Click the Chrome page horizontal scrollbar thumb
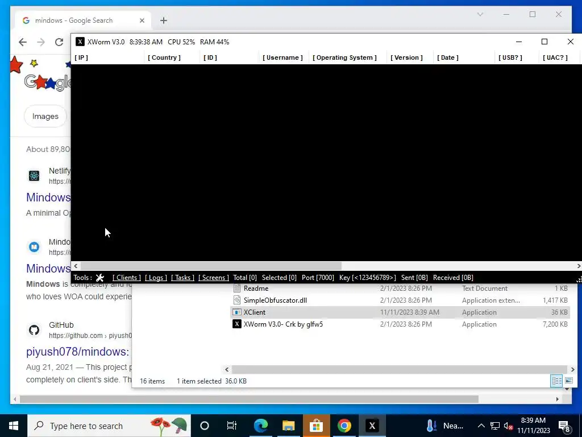The image size is (582, 437). pos(249,399)
